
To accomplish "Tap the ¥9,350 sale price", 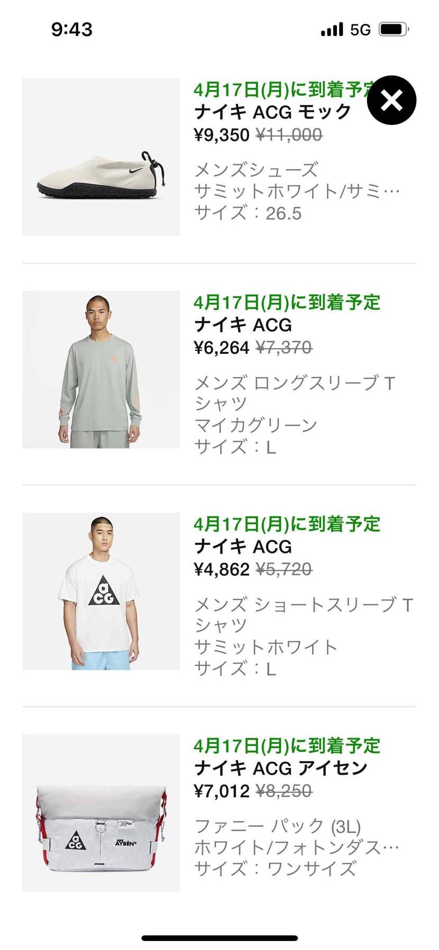I will pyautogui.click(x=222, y=135).
